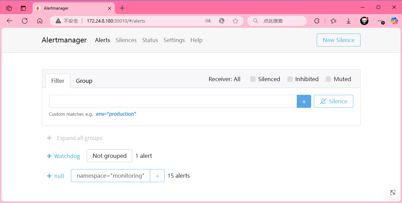402x203 pixels.
Task: Check the Muted checkbox
Action: pyautogui.click(x=328, y=79)
